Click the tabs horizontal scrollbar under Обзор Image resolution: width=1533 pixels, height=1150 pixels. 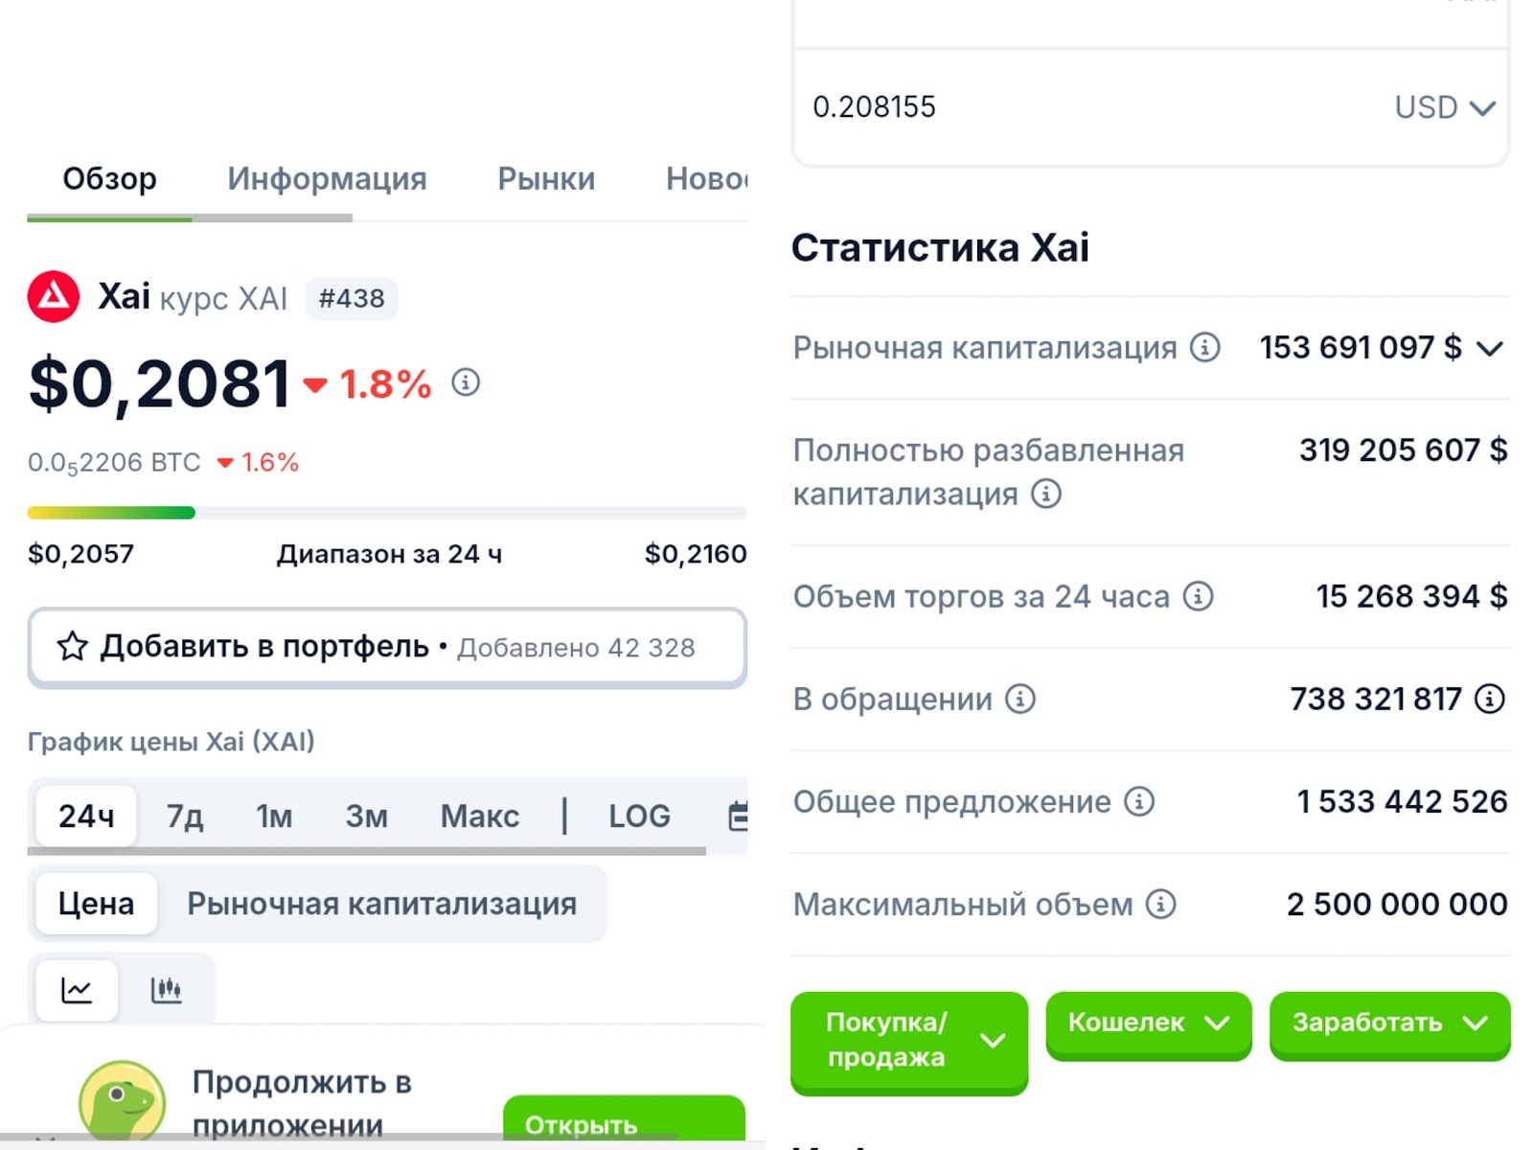(x=190, y=218)
